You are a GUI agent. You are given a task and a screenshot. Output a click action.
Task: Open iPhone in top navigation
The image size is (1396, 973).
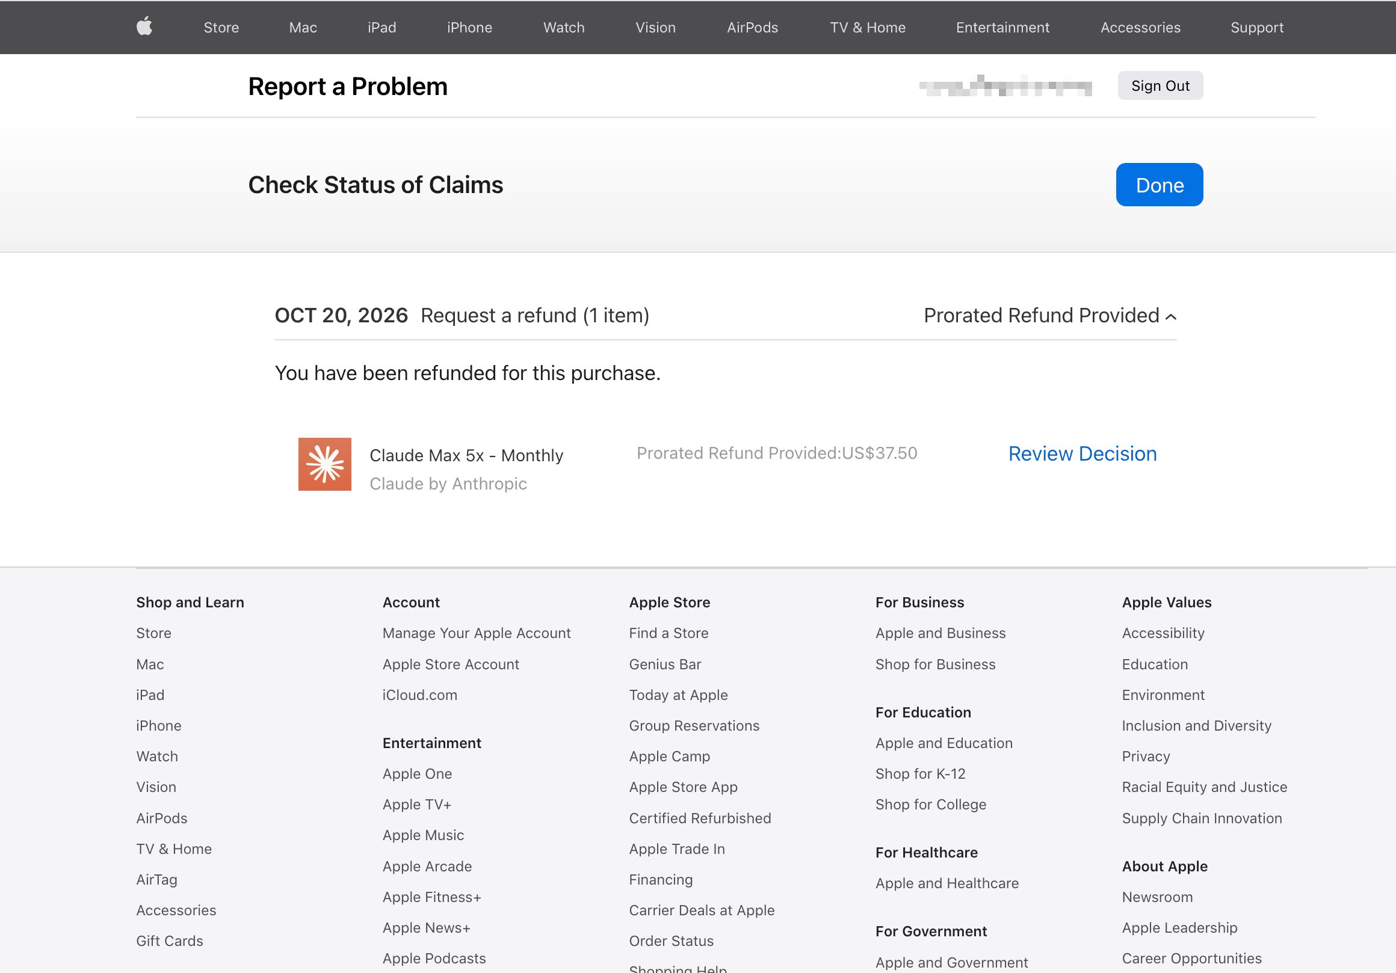[469, 27]
